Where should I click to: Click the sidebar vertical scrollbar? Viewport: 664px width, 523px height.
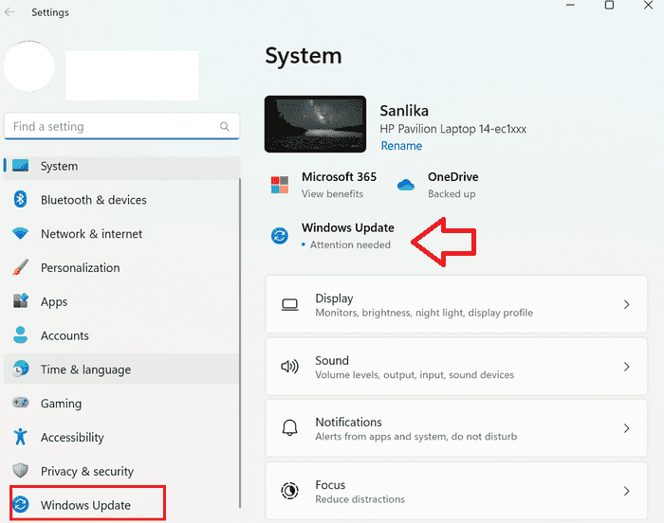[x=240, y=343]
